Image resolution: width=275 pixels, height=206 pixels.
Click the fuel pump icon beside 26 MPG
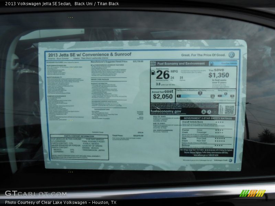point(153,72)
